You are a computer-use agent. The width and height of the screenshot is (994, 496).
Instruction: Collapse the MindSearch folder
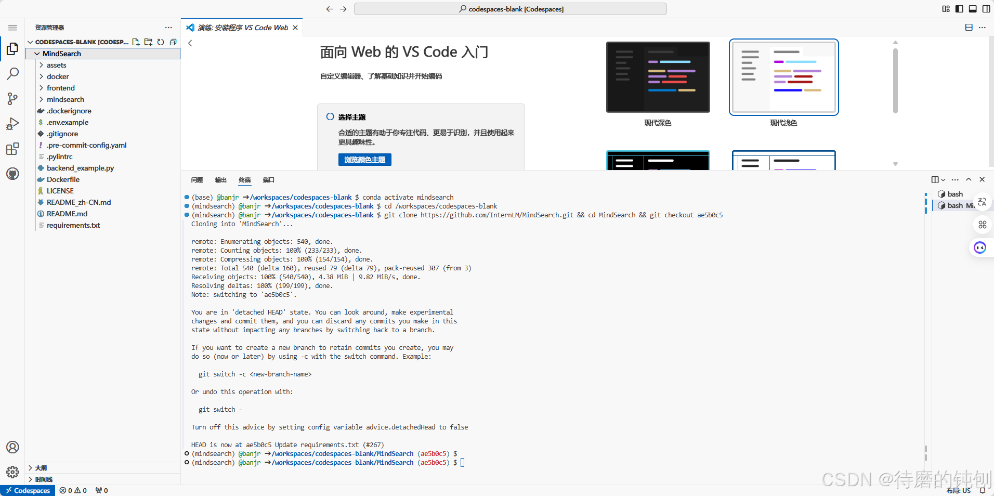[37, 54]
